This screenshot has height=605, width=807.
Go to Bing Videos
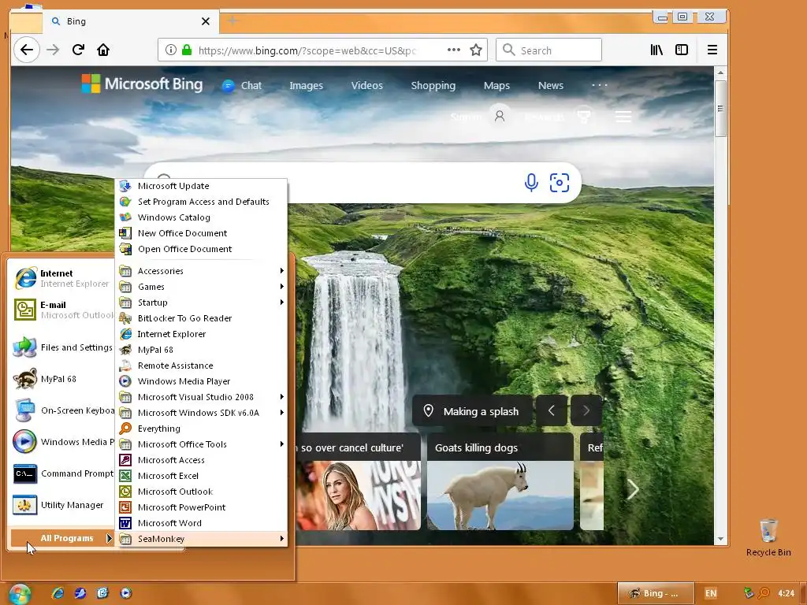(x=367, y=85)
